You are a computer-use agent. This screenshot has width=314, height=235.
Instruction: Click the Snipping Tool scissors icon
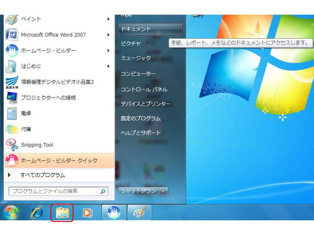click(x=12, y=145)
